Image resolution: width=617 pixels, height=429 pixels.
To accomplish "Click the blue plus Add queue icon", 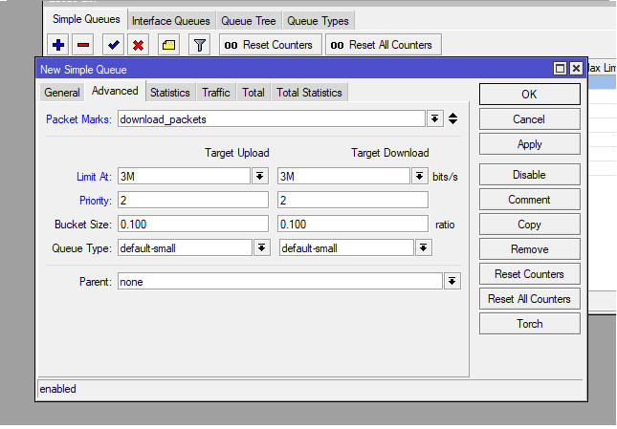I will (58, 45).
